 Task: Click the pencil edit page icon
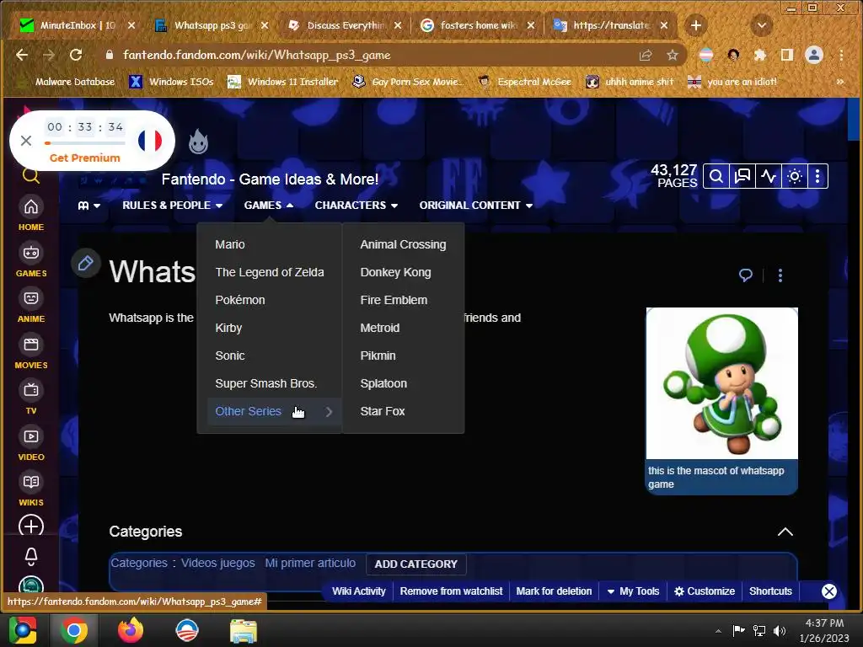(86, 263)
